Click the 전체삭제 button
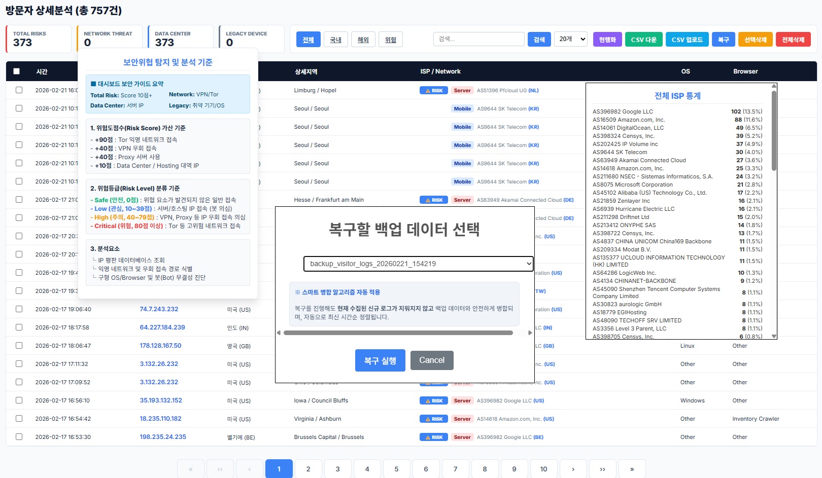This screenshot has width=822, height=478. coord(793,40)
